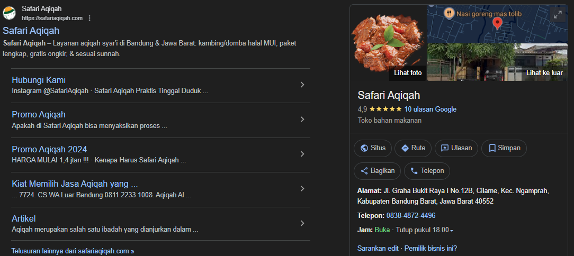Open Telusuran lainnya dari safariaqiqah.com link

[73, 251]
